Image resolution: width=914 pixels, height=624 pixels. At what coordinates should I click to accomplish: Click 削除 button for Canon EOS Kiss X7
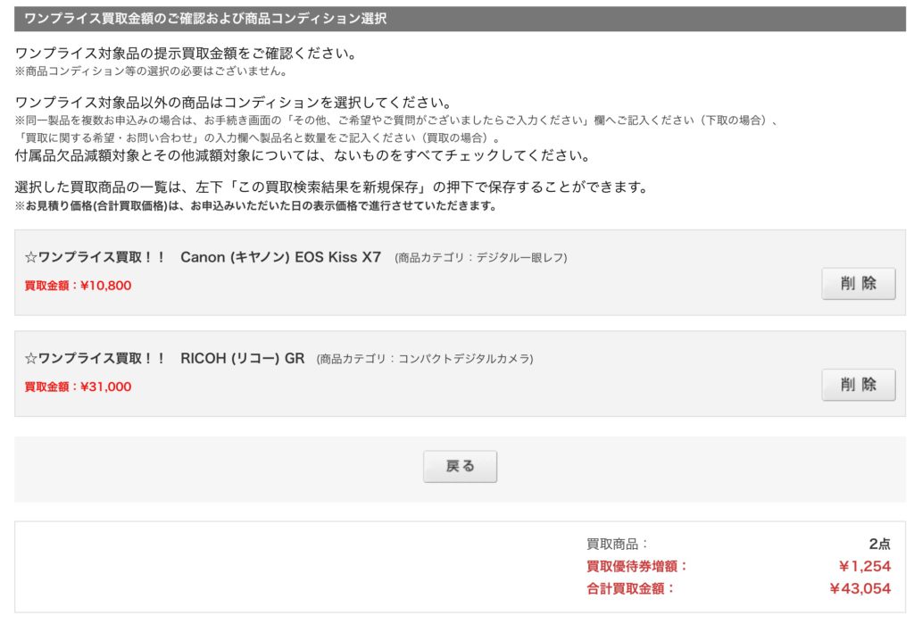pos(858,284)
